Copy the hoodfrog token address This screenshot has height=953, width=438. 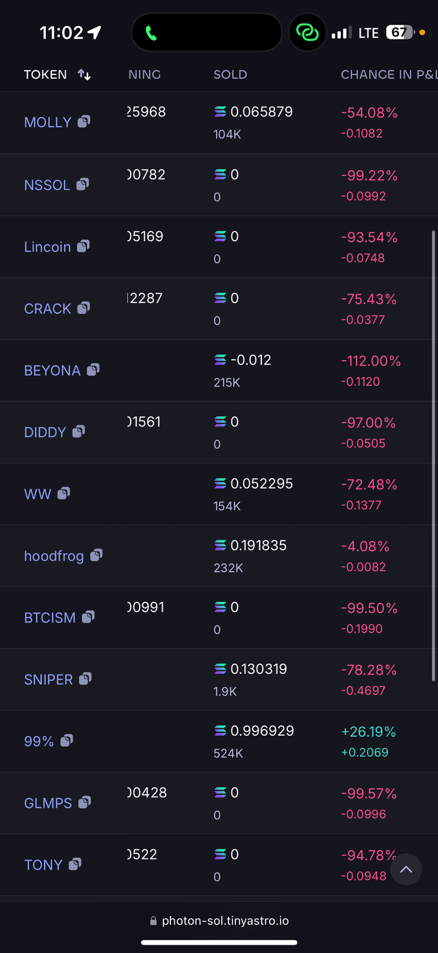[x=96, y=555]
